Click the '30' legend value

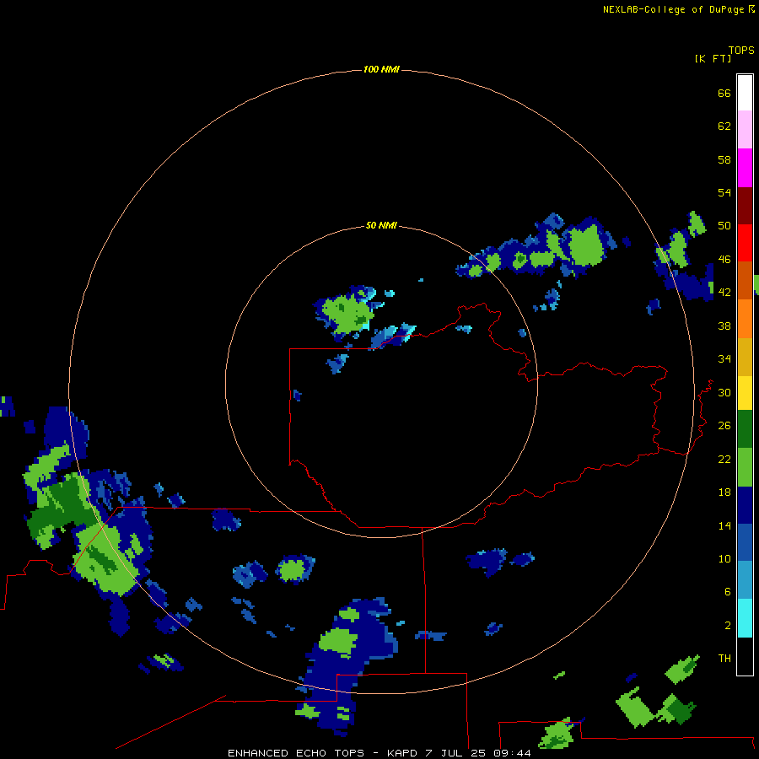coord(724,392)
